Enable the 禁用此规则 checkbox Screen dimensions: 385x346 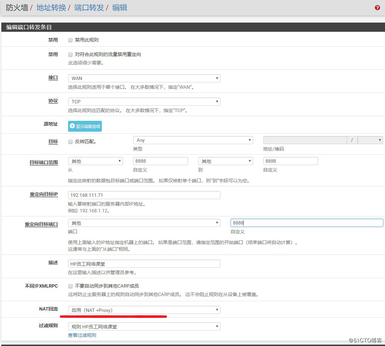(70, 40)
